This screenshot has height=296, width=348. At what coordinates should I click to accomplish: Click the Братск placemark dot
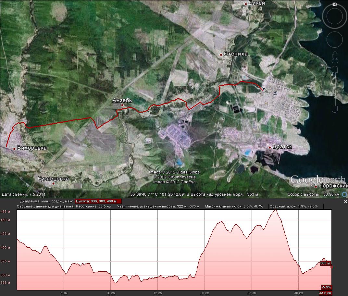270,147
